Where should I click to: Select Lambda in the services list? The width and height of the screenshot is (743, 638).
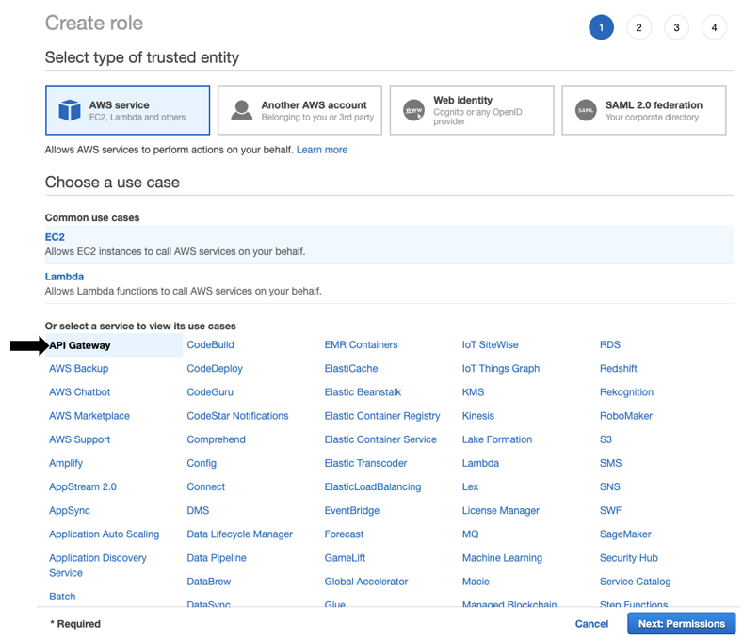click(480, 463)
